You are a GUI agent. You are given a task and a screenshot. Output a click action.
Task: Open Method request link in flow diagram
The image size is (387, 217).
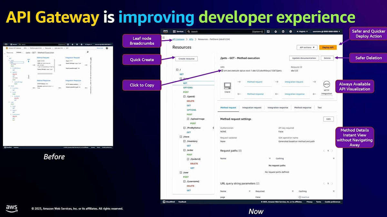coord(255,82)
